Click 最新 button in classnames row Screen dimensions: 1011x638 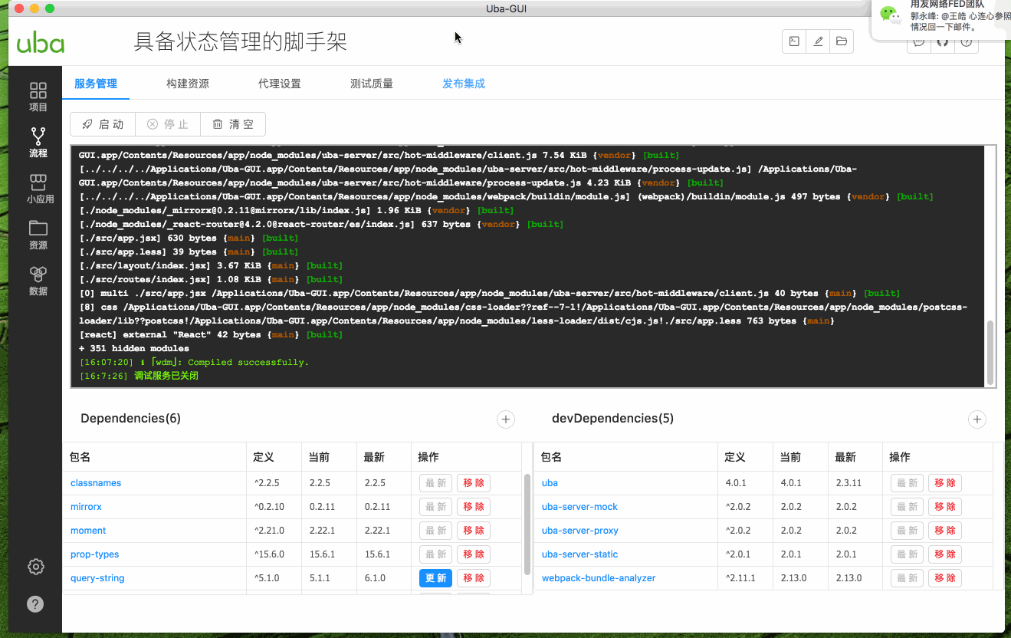tap(435, 483)
